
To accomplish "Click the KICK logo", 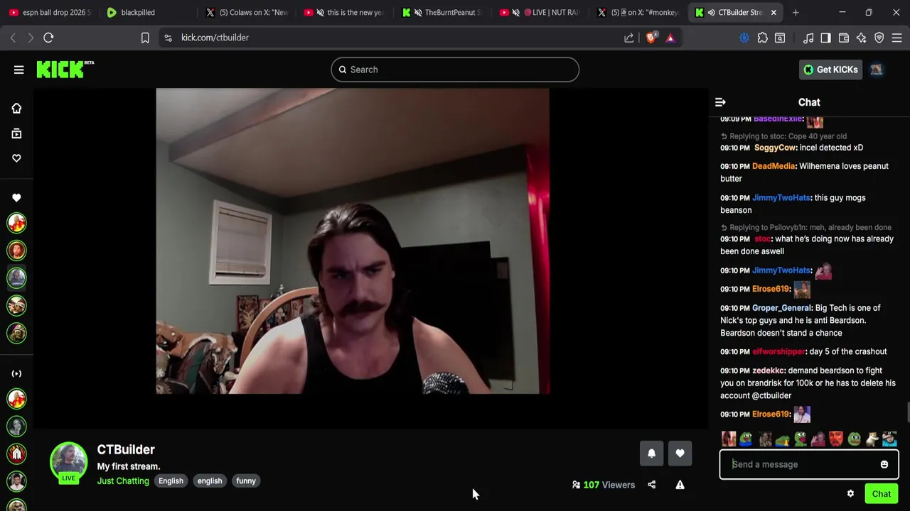I will pos(65,69).
